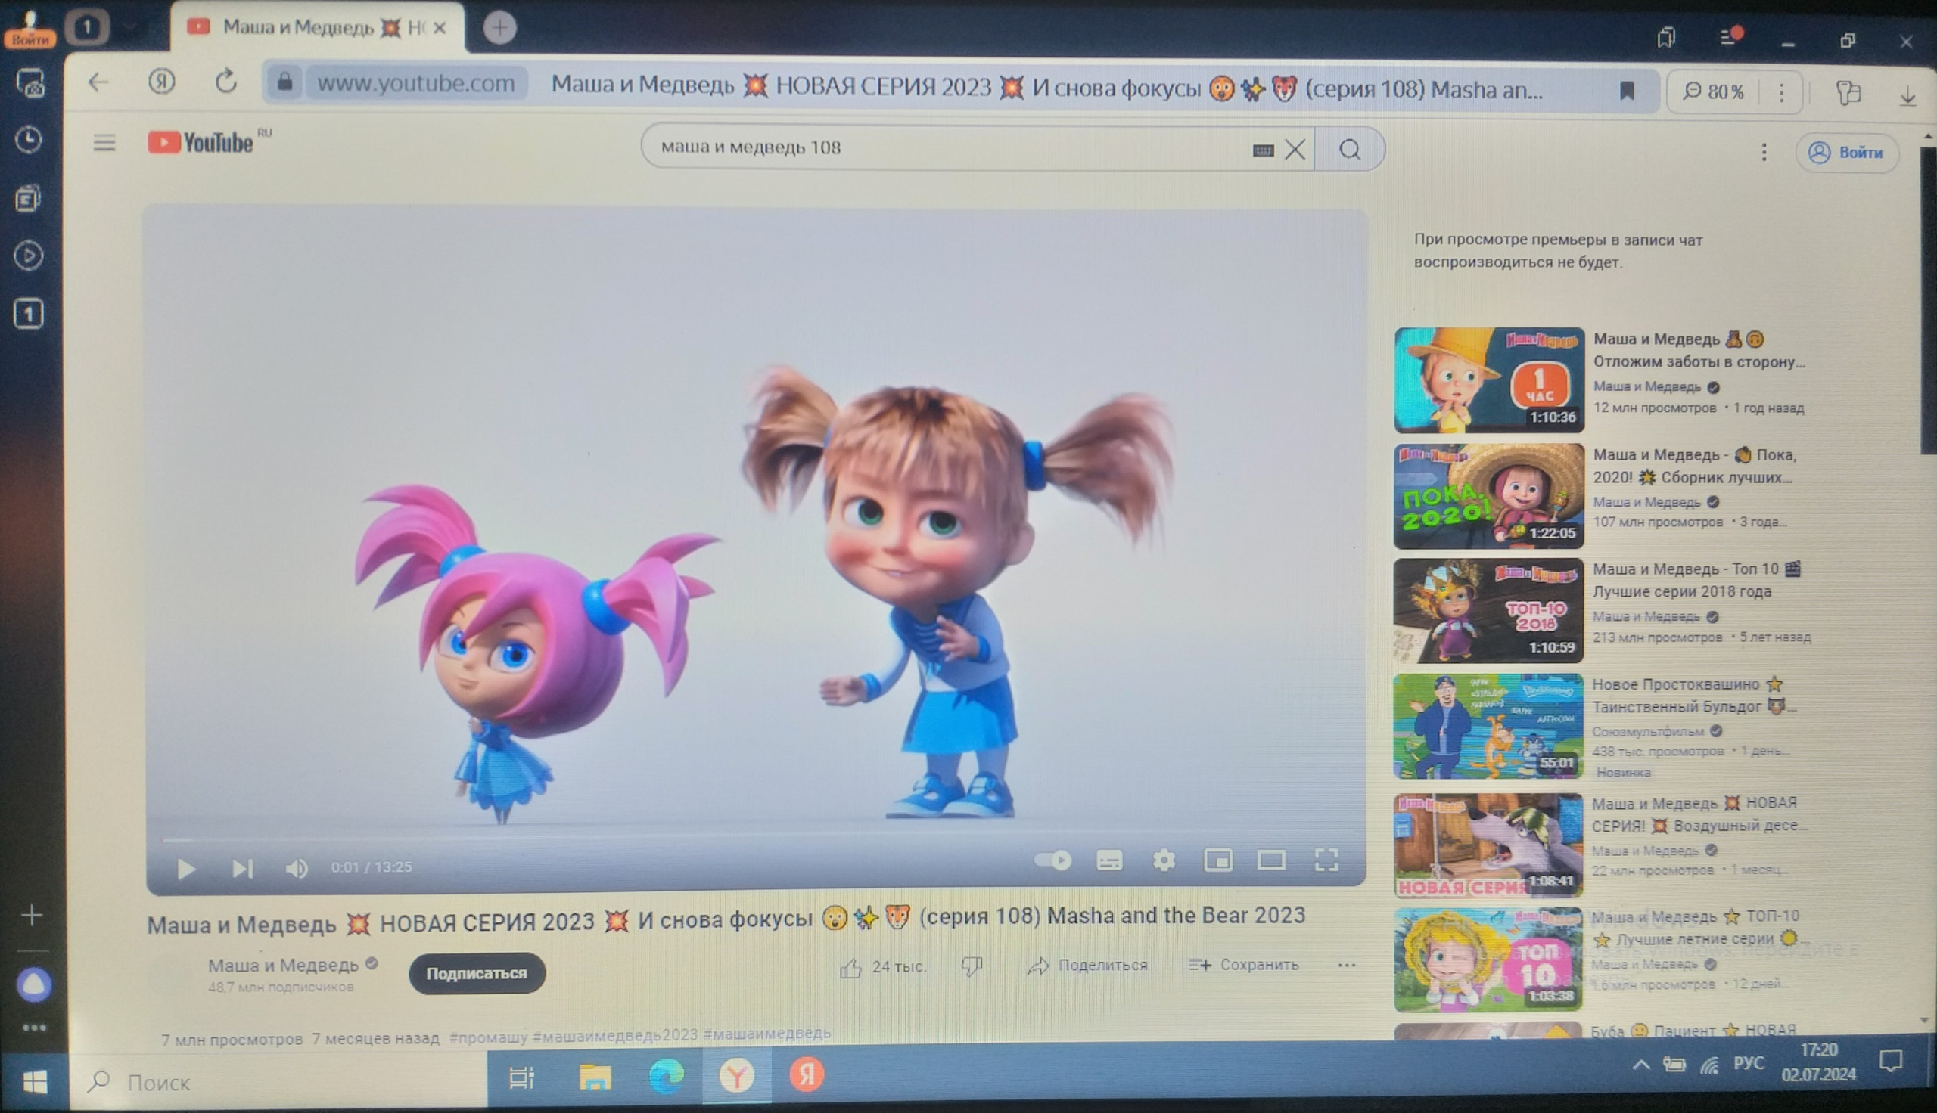Open more actions menu under the video
Image resolution: width=1937 pixels, height=1113 pixels.
click(x=1348, y=966)
